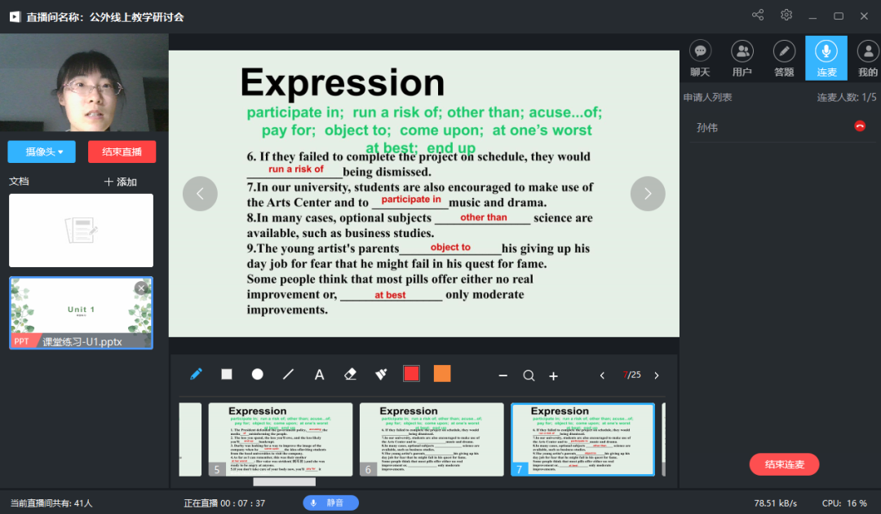Go to previous slide with left arrow
881x514 pixels.
200,194
